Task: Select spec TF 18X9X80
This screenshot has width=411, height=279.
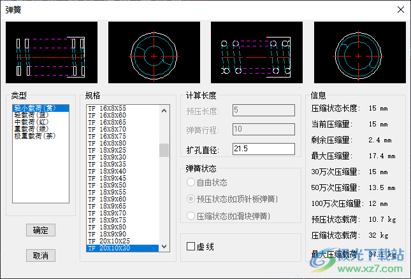Action: click(123, 228)
